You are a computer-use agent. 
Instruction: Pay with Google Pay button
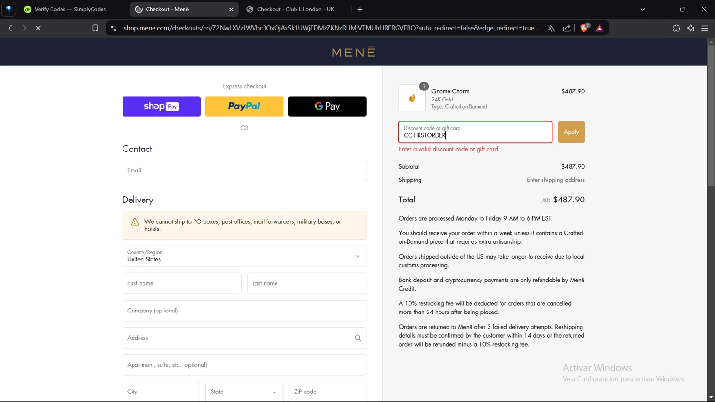327,106
